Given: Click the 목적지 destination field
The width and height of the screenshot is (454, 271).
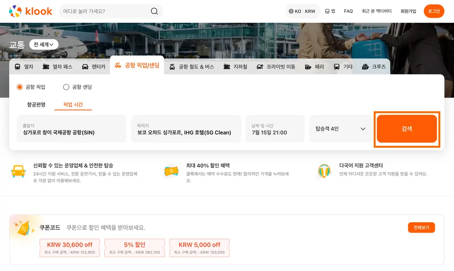Looking at the screenshot, I should point(186,129).
